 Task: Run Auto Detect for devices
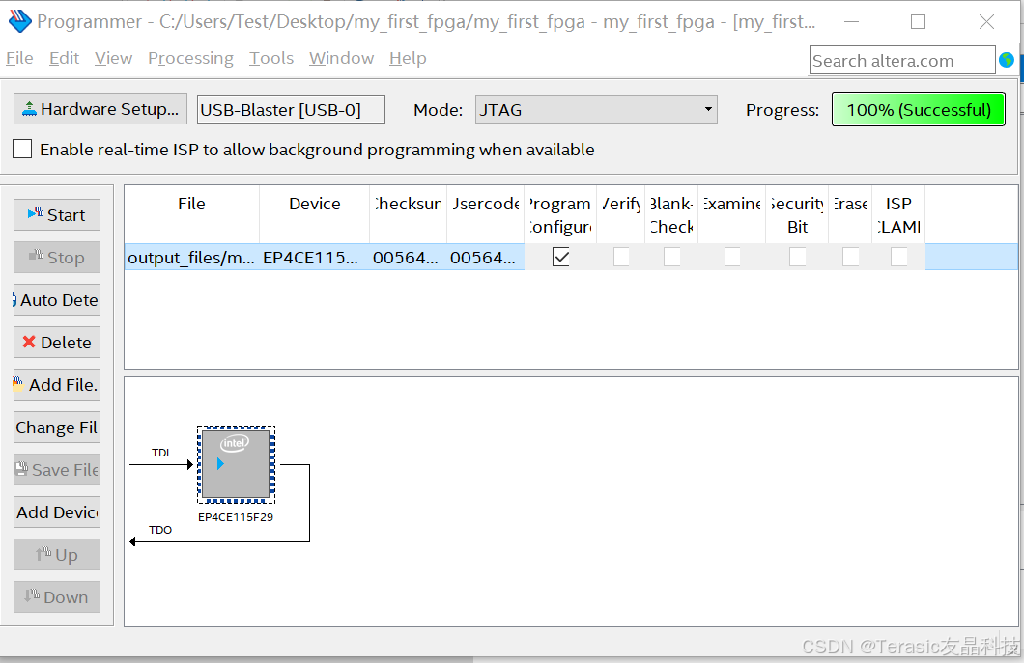[x=57, y=299]
